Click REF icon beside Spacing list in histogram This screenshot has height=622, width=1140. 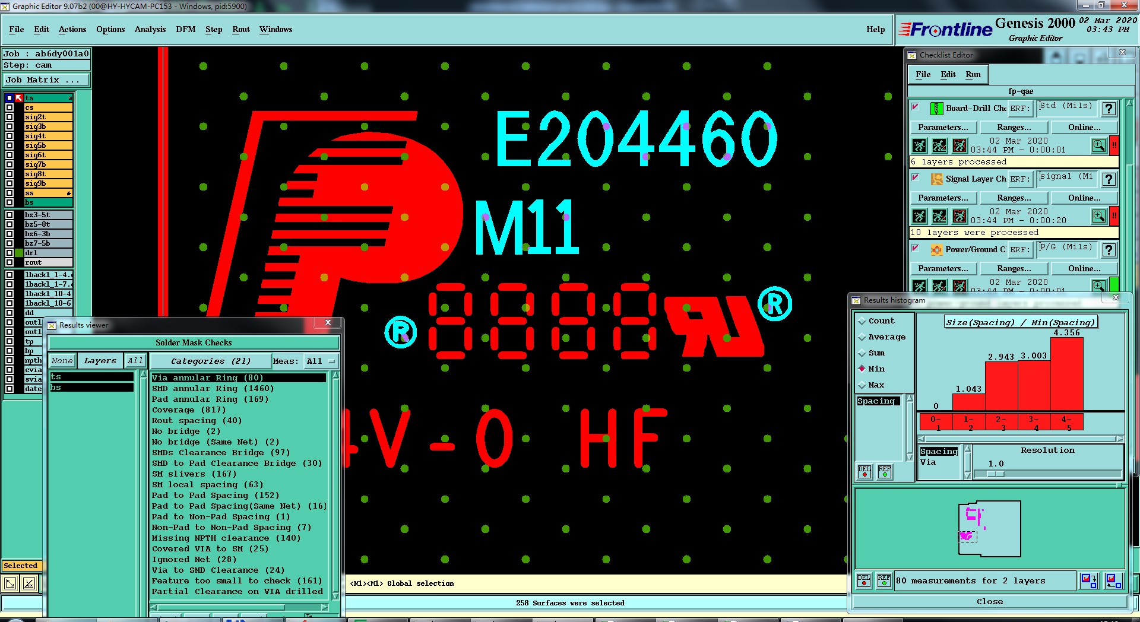tap(885, 472)
